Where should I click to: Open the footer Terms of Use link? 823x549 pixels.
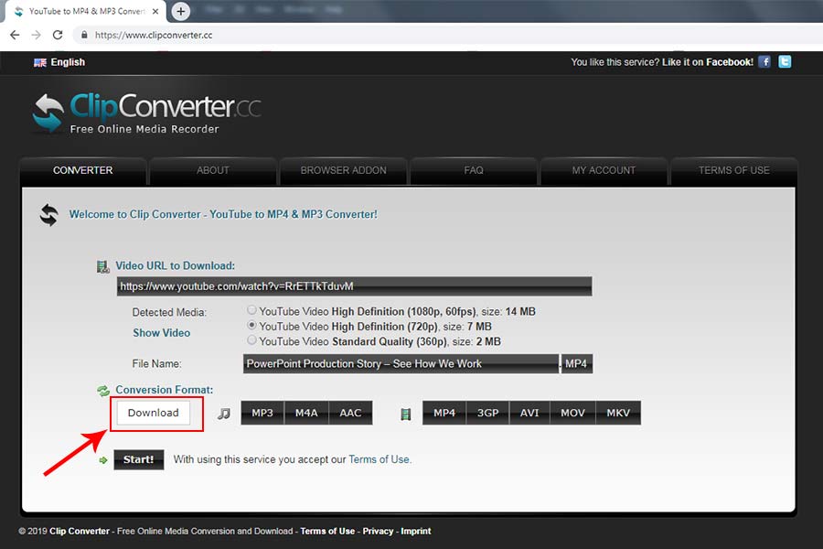pos(327,531)
